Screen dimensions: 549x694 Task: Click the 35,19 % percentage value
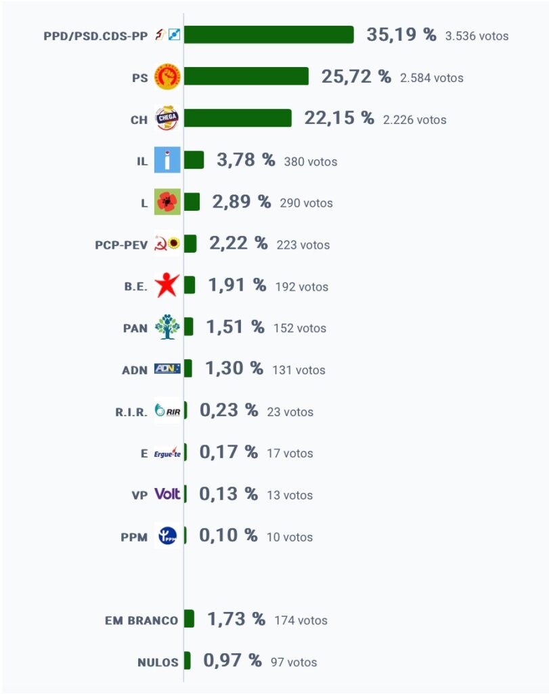pos(401,35)
